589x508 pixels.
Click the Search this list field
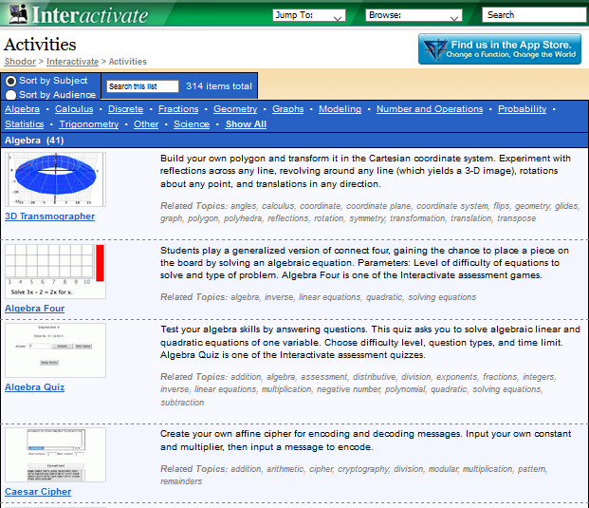click(x=142, y=86)
